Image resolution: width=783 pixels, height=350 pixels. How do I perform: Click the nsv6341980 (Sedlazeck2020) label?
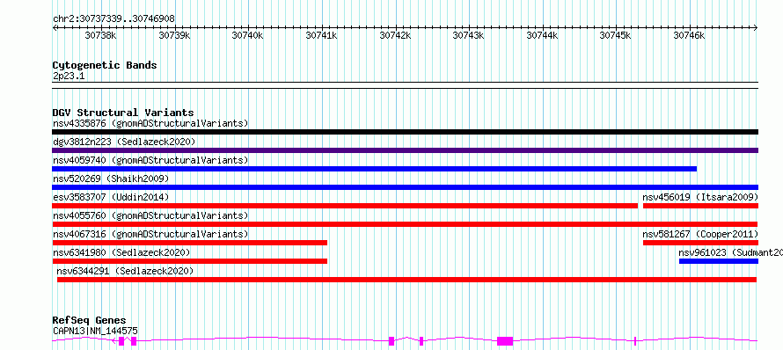(121, 252)
